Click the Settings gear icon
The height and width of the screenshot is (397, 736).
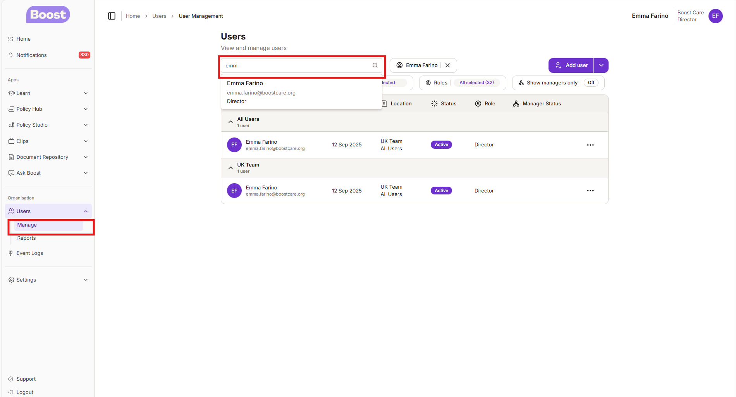click(11, 280)
